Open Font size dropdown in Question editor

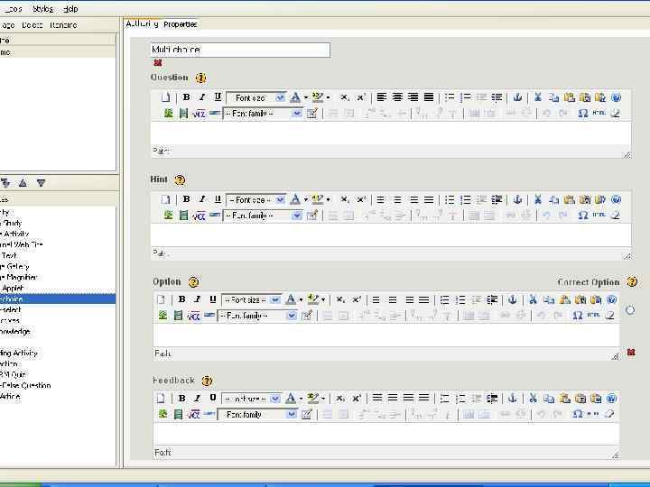[x=256, y=97]
